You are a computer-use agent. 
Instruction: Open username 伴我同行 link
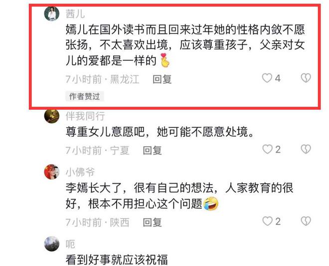[85, 116]
